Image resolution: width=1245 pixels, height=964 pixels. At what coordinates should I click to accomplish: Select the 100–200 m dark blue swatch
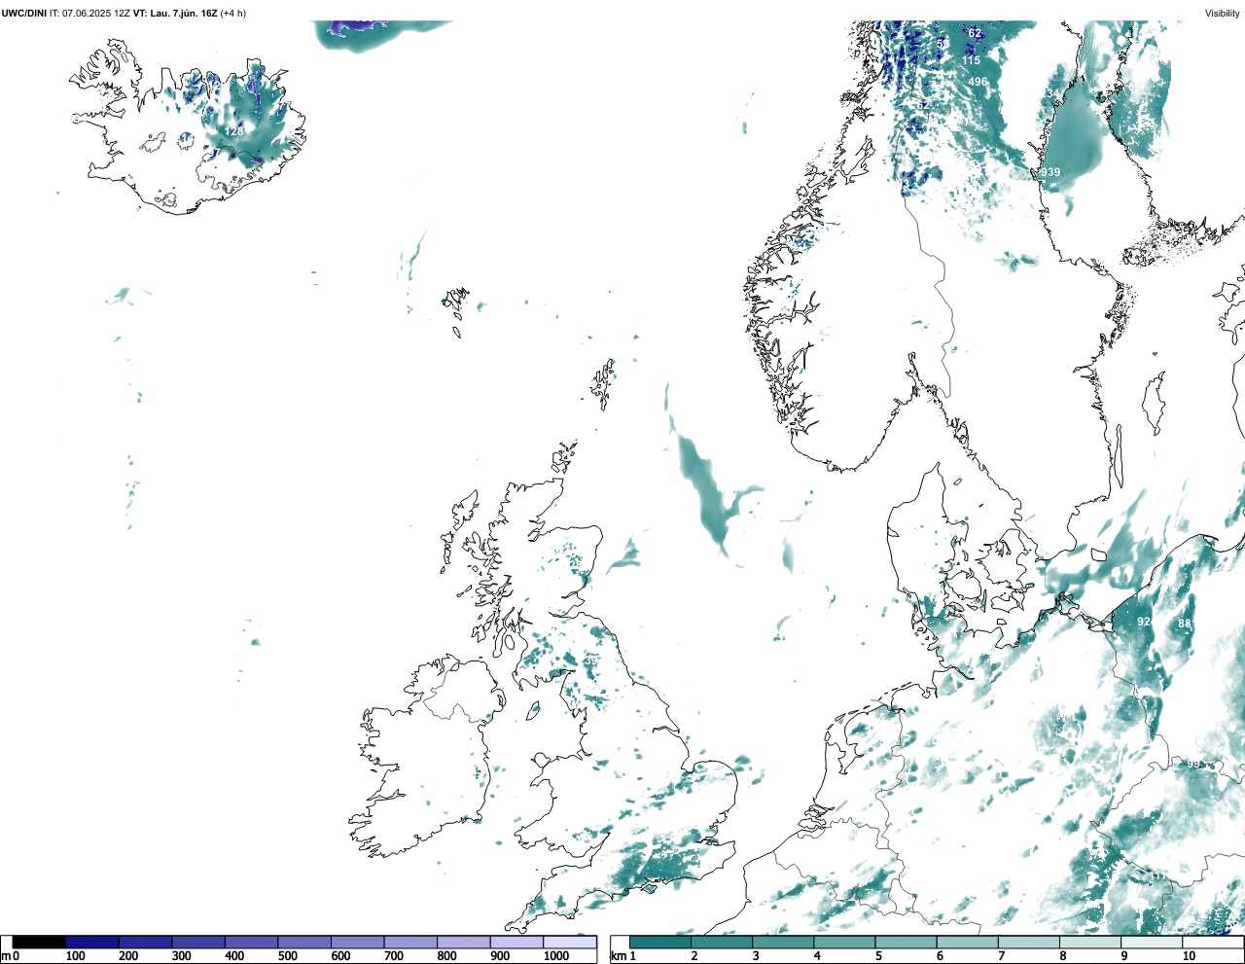click(x=92, y=942)
